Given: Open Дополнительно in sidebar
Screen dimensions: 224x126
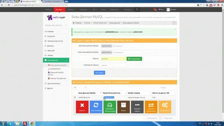Looking at the screenshot, I should (56, 83).
